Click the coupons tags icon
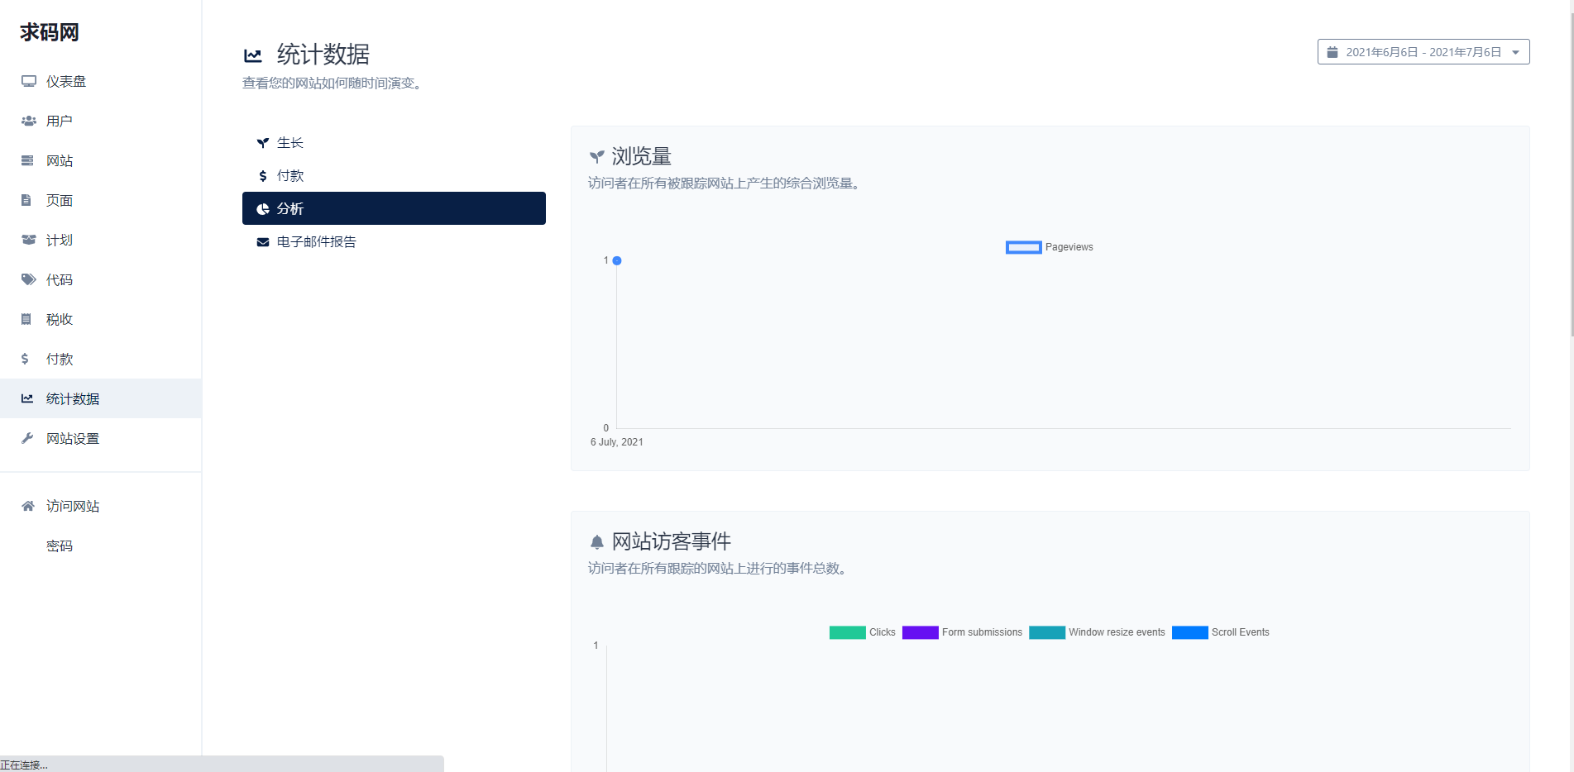1574x772 pixels. point(29,279)
